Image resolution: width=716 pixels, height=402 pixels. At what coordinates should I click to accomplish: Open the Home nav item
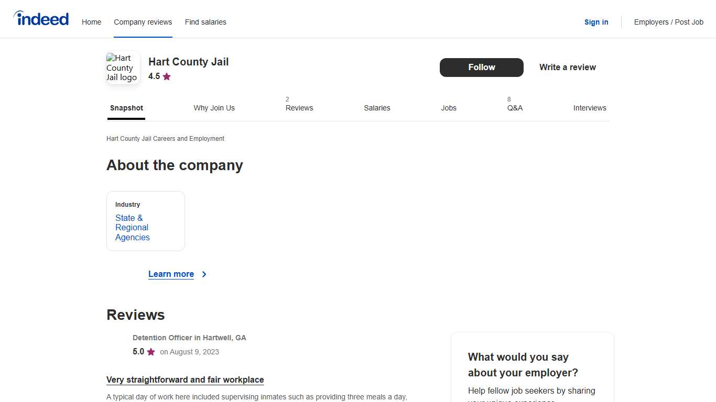(x=91, y=22)
